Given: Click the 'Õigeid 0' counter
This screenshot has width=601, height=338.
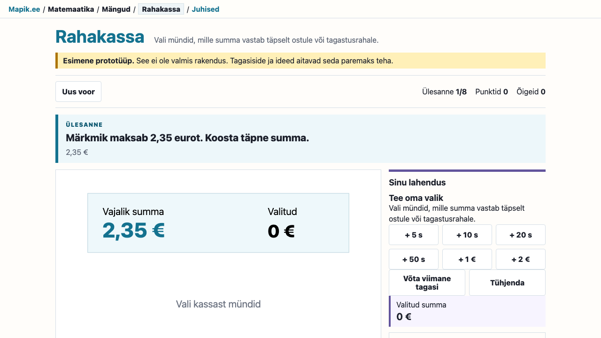Looking at the screenshot, I should tap(531, 92).
